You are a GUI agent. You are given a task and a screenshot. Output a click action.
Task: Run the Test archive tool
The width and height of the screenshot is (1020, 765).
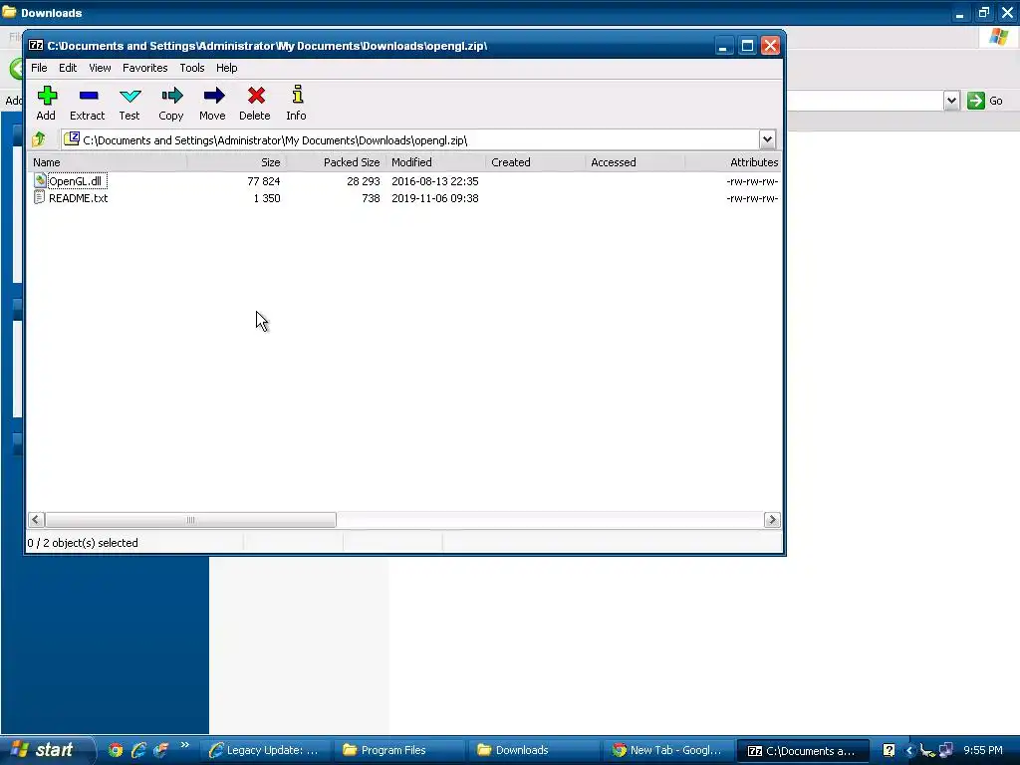[129, 103]
